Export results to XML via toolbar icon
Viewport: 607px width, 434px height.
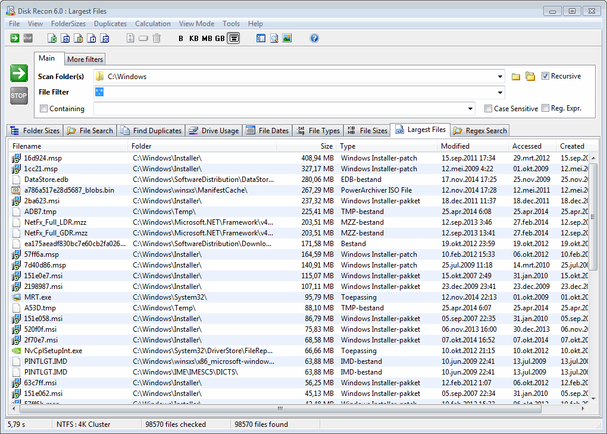pos(105,38)
